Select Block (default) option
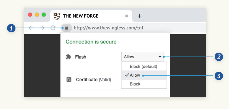Image resolution: width=229 pixels, height=109 pixels. tap(144, 66)
